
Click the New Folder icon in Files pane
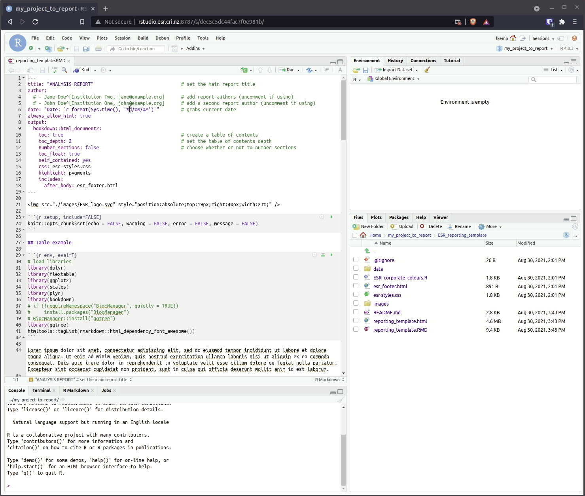point(356,227)
